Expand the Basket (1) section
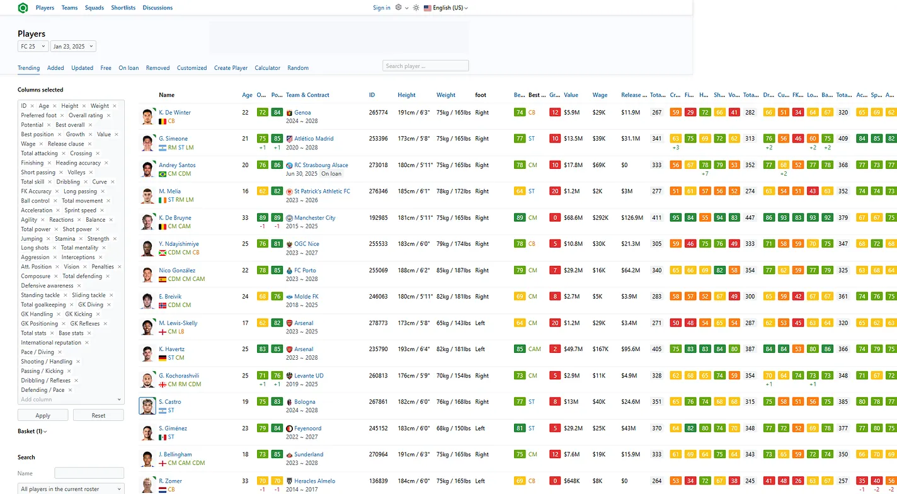The image size is (897, 494). pos(32,432)
